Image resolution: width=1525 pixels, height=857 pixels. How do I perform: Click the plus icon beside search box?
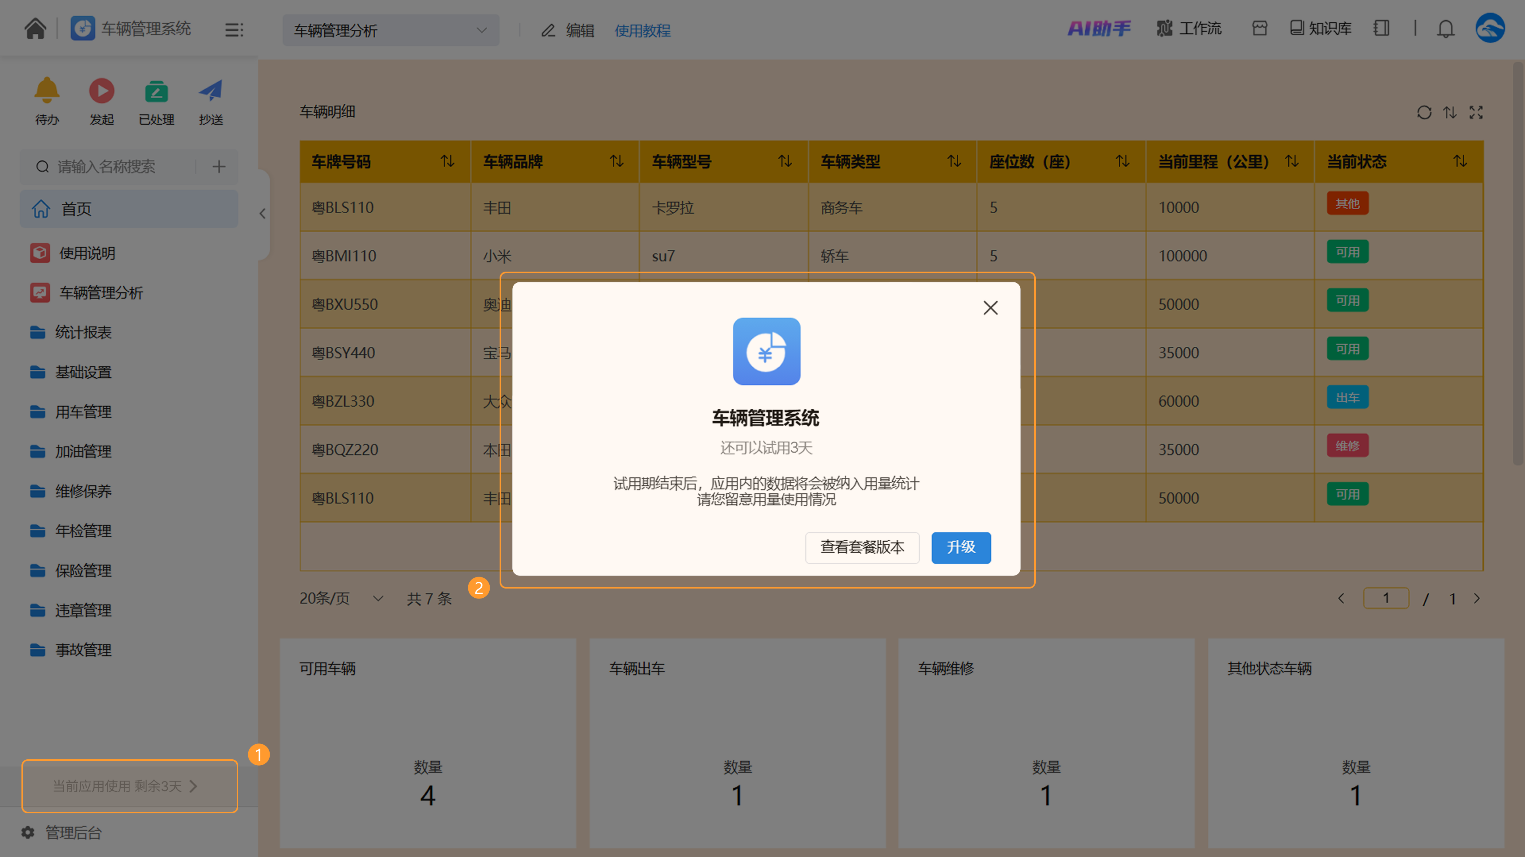pos(219,167)
